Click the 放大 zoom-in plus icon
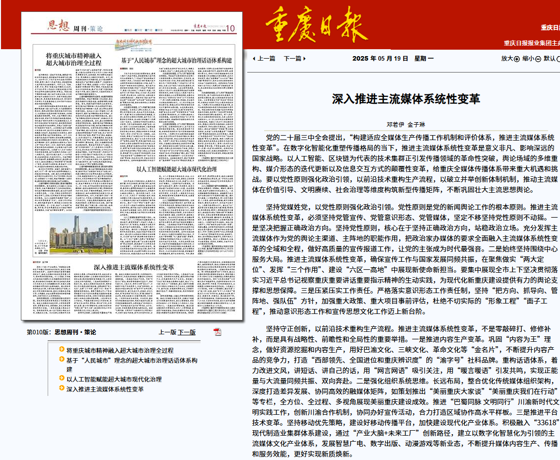The height and width of the screenshot is (460, 560). tap(517, 59)
